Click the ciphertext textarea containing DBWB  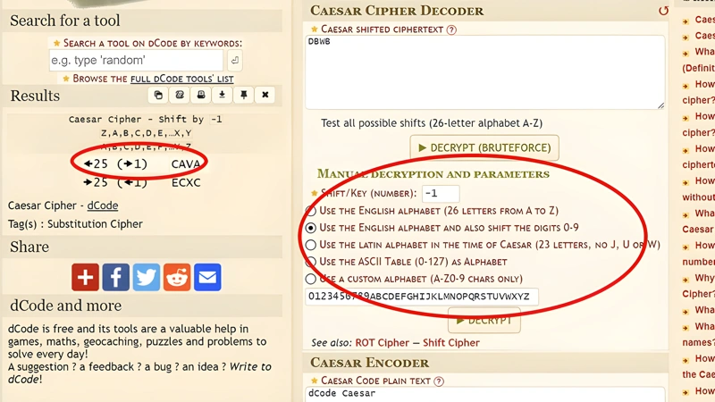(x=484, y=72)
